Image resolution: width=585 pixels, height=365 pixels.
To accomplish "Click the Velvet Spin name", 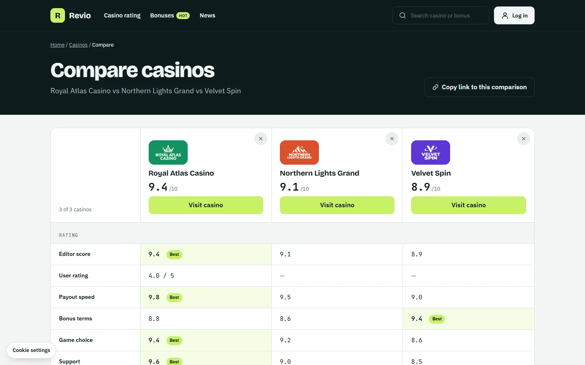I will click(431, 173).
